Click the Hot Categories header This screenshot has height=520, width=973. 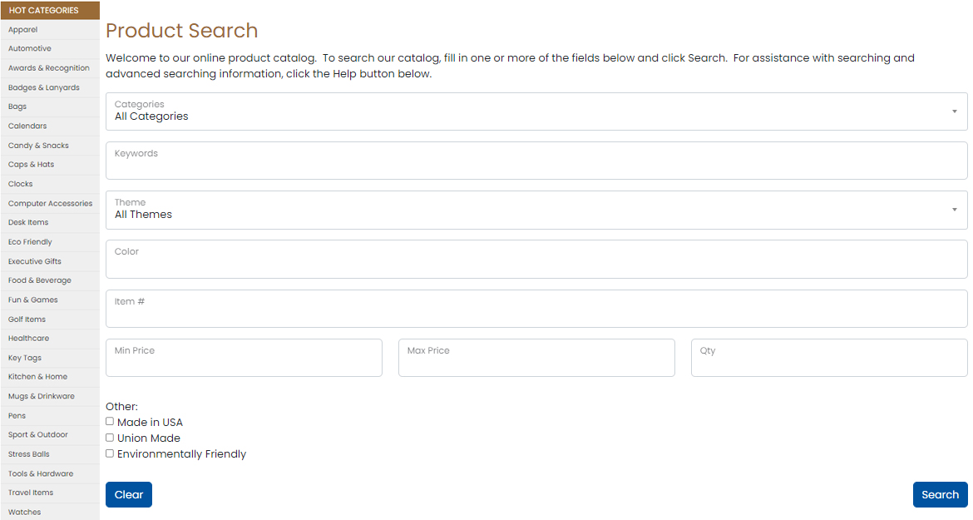50,11
